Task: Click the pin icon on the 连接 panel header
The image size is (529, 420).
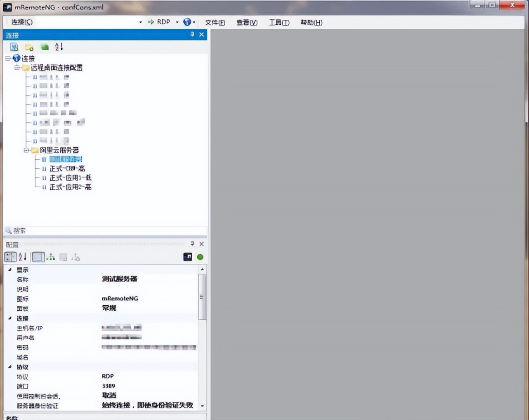Action: coord(191,35)
